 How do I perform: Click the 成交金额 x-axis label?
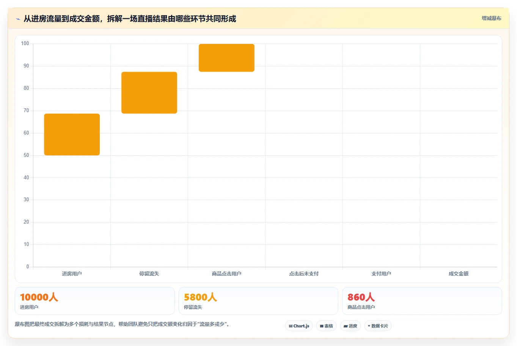[x=459, y=274]
